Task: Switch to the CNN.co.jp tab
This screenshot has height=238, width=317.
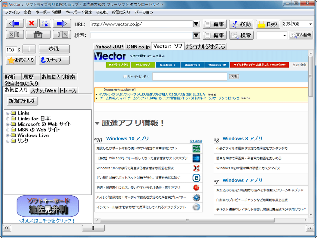Action: click(138, 47)
